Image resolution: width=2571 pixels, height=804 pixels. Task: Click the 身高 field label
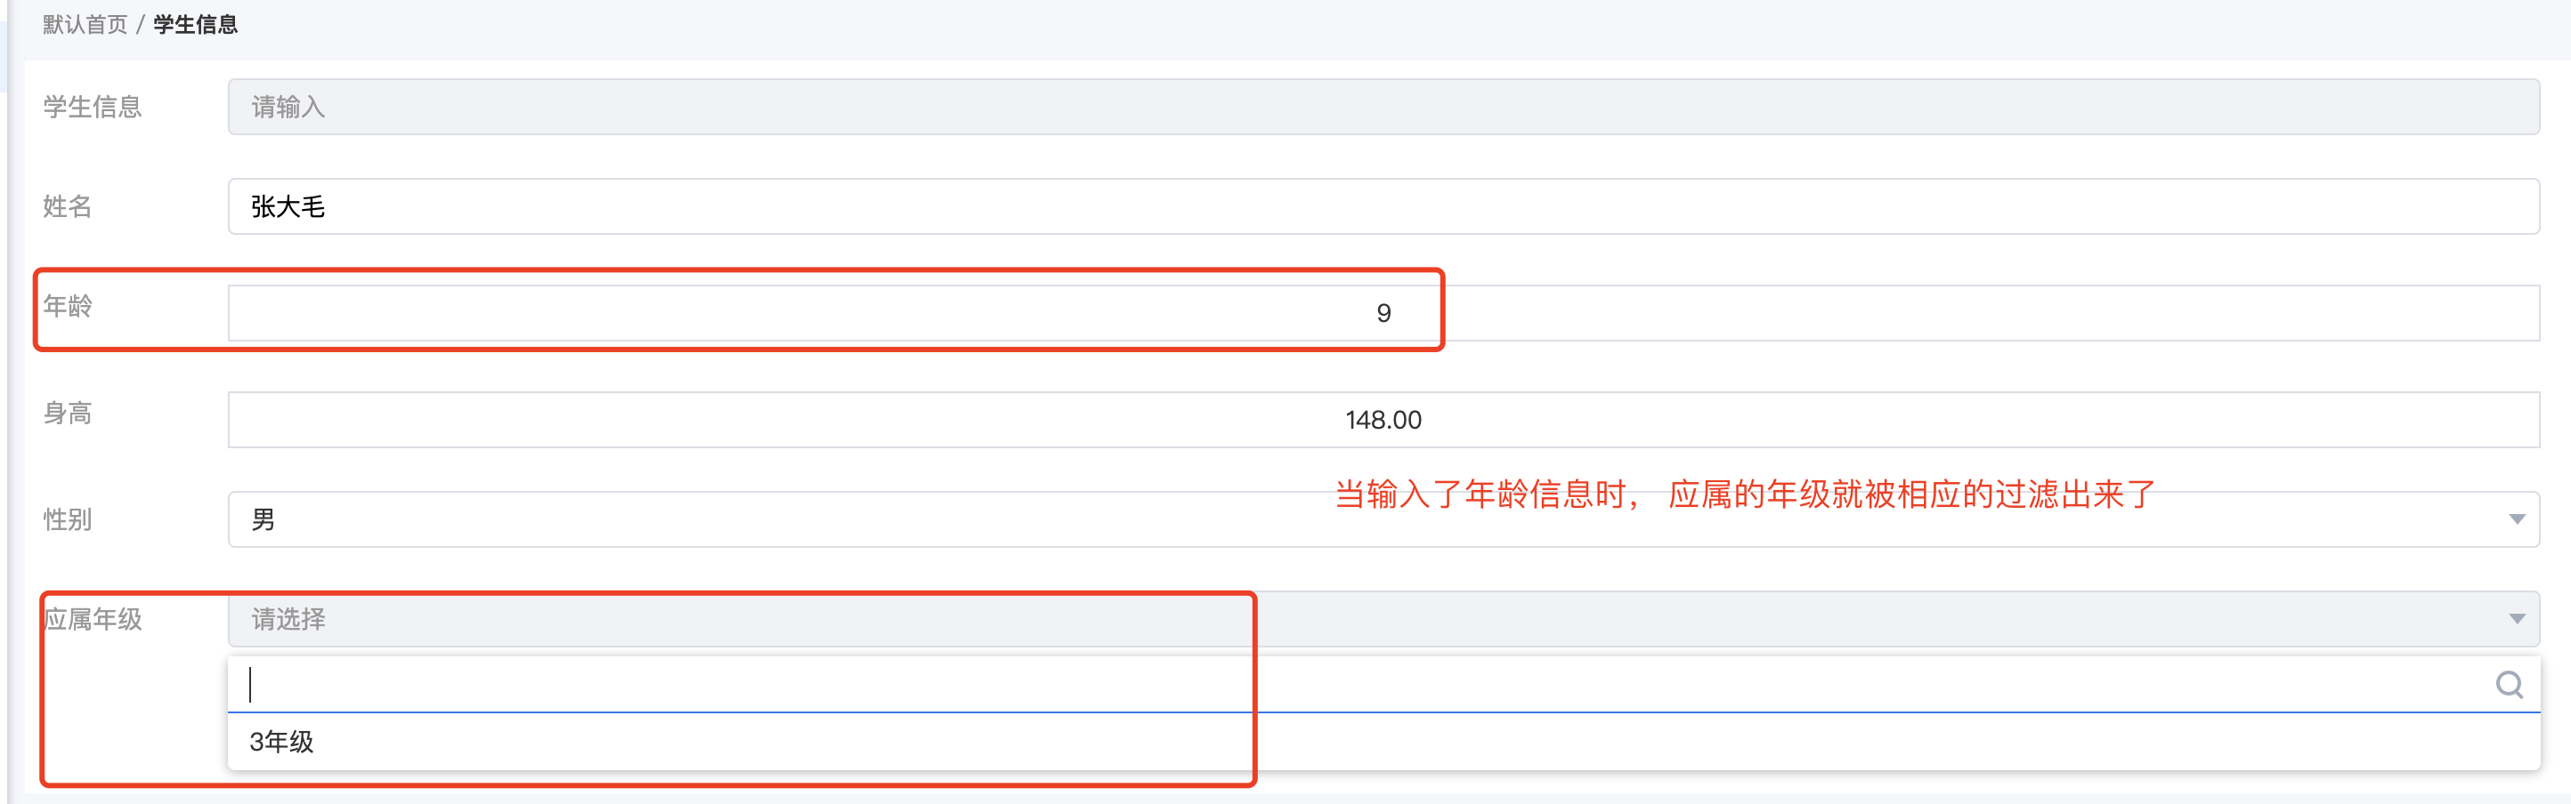pos(68,413)
